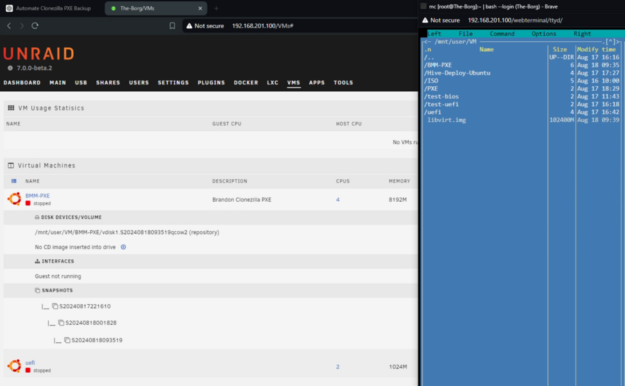Open the LXC page
The image size is (625, 386).
(x=272, y=82)
